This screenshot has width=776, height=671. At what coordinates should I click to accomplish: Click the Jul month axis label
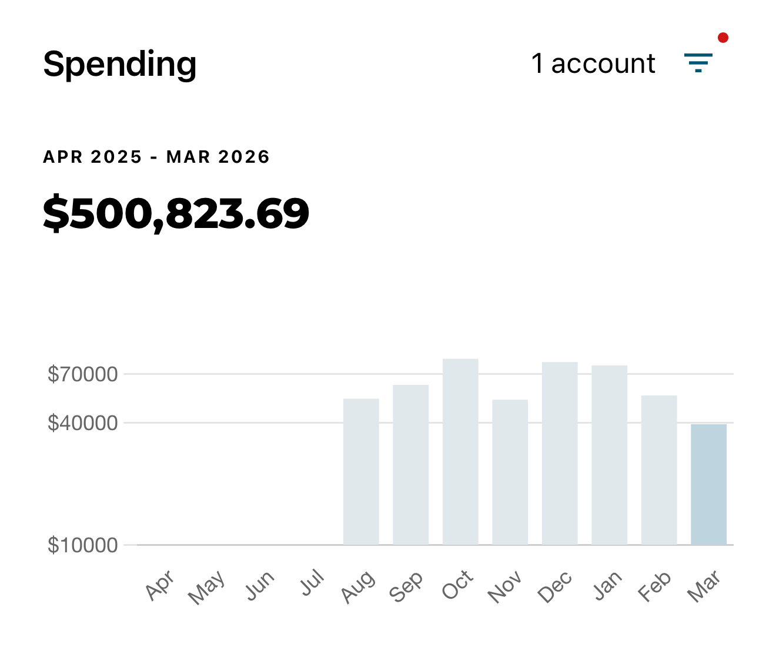[x=312, y=583]
